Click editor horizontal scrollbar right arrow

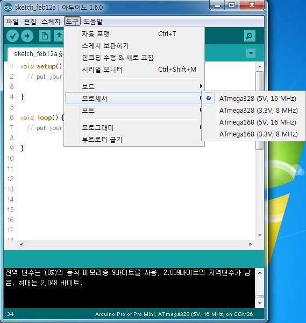click(250, 244)
